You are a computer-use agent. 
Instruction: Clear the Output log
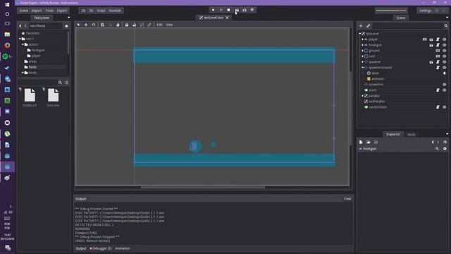(x=347, y=199)
